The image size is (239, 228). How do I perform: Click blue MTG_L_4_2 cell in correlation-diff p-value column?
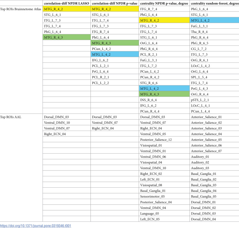click(115, 54)
